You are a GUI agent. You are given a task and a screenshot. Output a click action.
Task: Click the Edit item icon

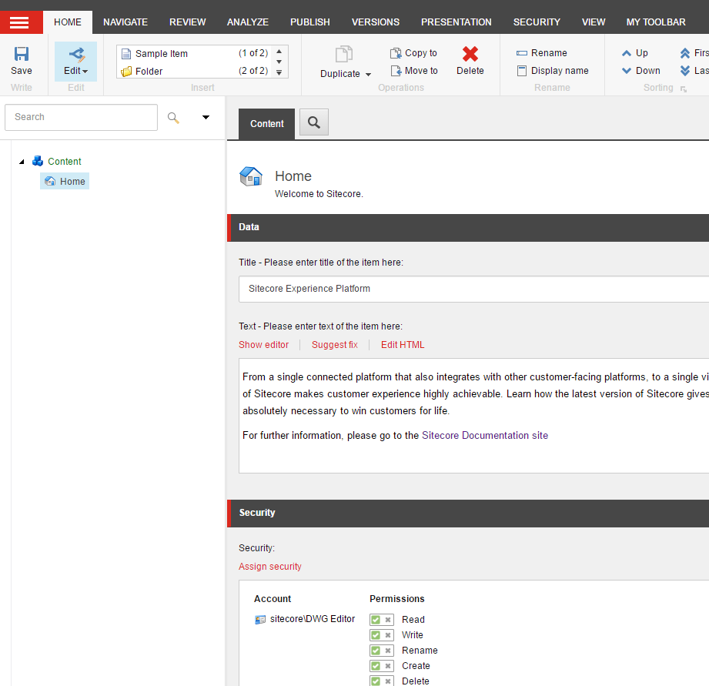click(x=76, y=54)
